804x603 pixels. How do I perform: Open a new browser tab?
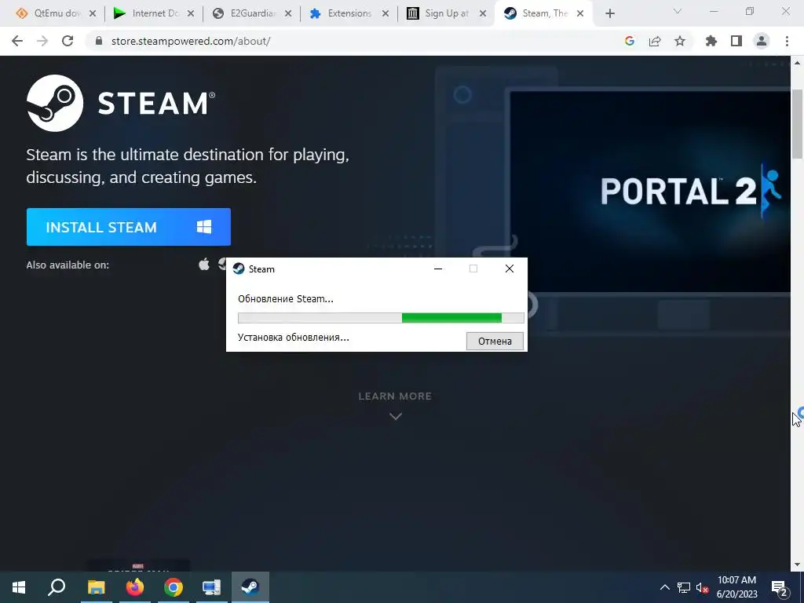point(609,14)
